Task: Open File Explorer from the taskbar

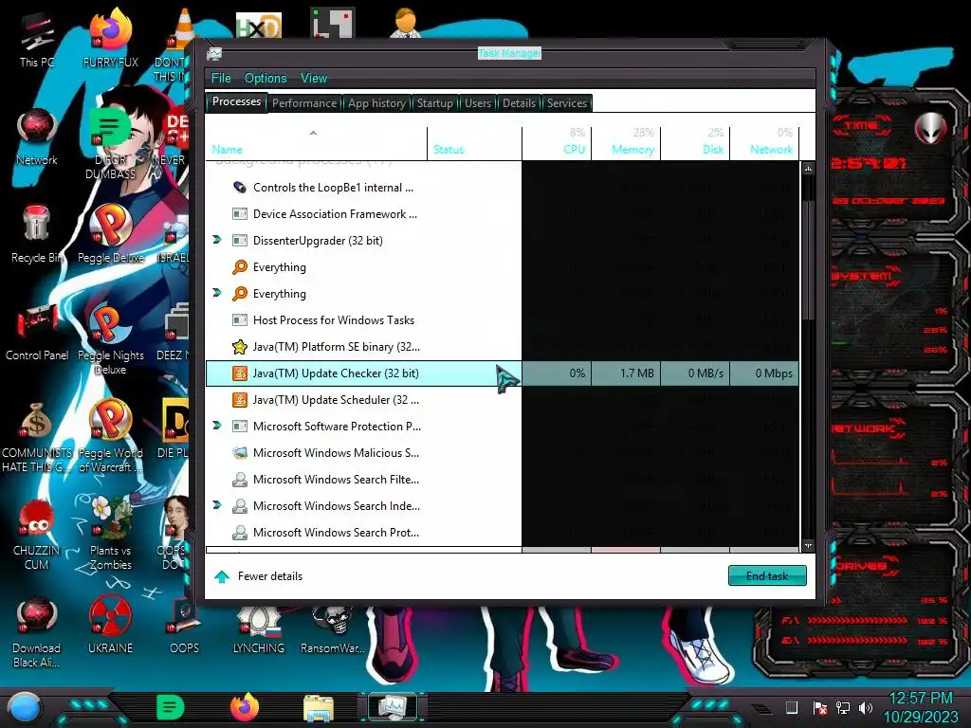Action: (319, 708)
